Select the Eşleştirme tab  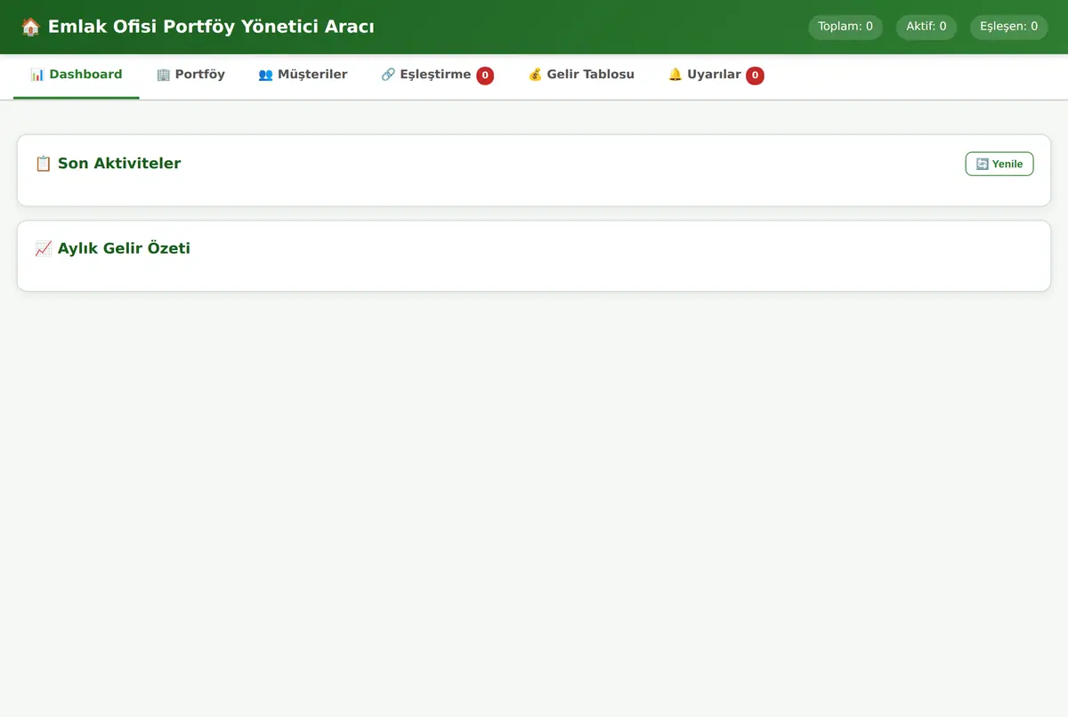point(437,75)
